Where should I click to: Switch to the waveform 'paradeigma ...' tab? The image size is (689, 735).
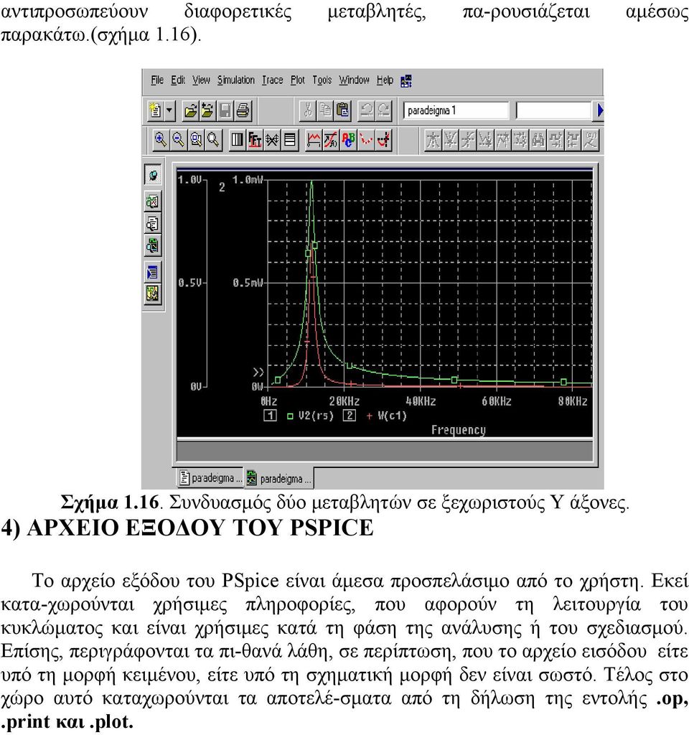279,479
